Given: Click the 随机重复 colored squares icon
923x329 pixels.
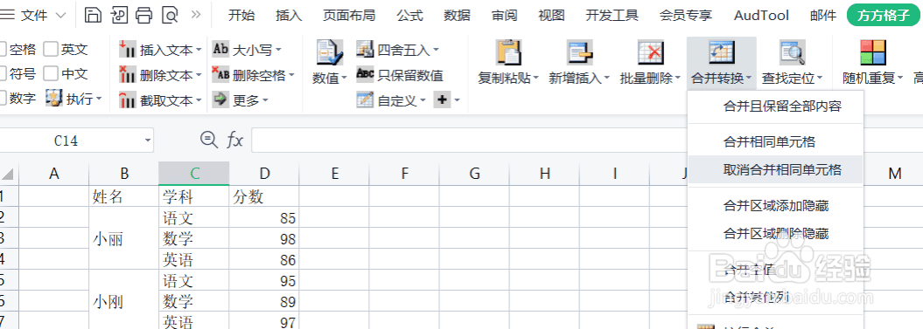Looking at the screenshot, I should coord(873,52).
